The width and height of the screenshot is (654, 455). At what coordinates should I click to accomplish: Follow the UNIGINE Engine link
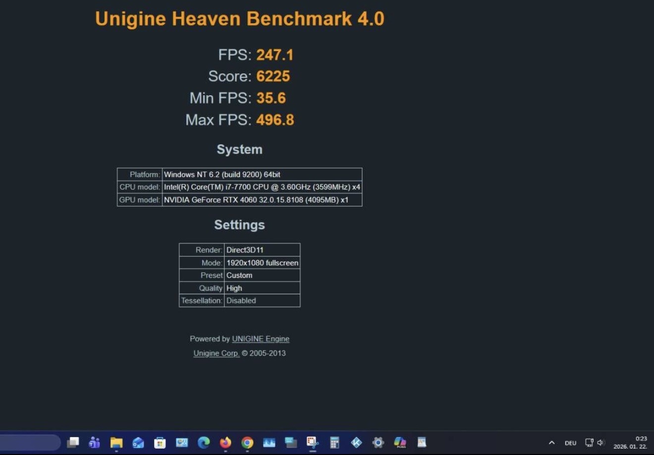click(261, 339)
